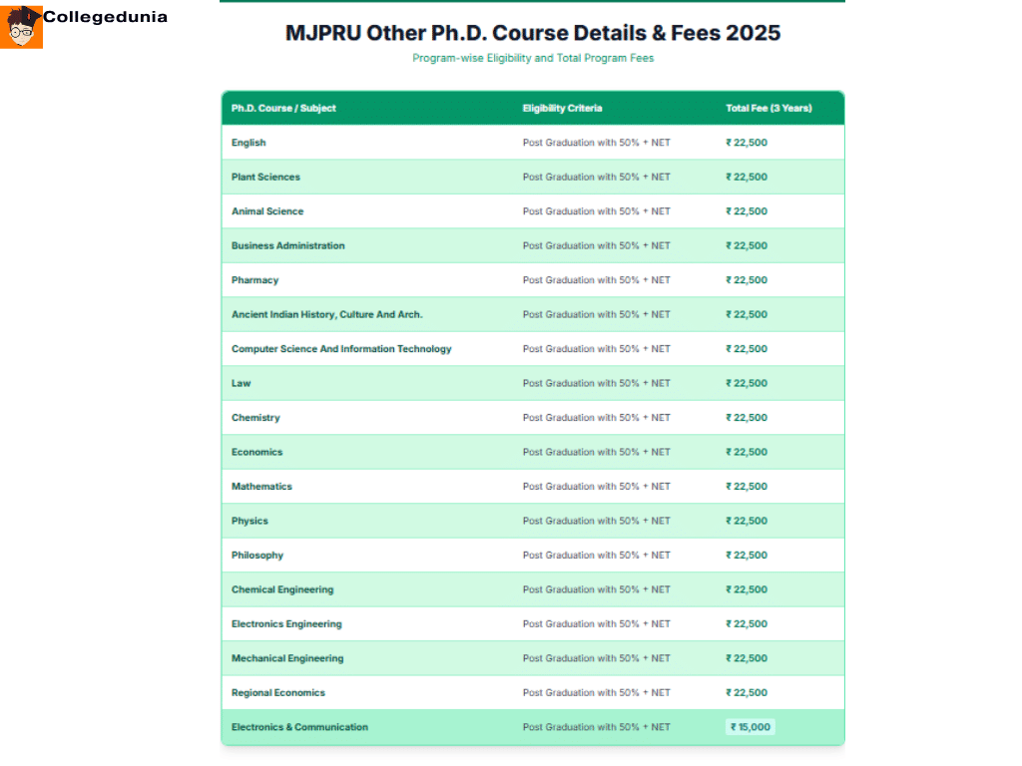Select the Economics course
This screenshot has height=766, width=1022.
256,452
